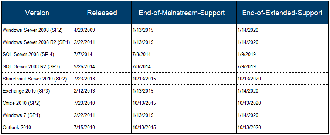The image size is (330, 135).
Task: Click the Released column header
Action: point(102,13)
